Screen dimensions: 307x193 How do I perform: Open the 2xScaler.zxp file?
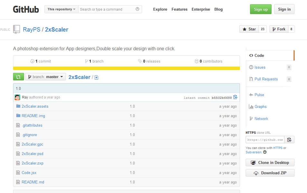(33, 163)
